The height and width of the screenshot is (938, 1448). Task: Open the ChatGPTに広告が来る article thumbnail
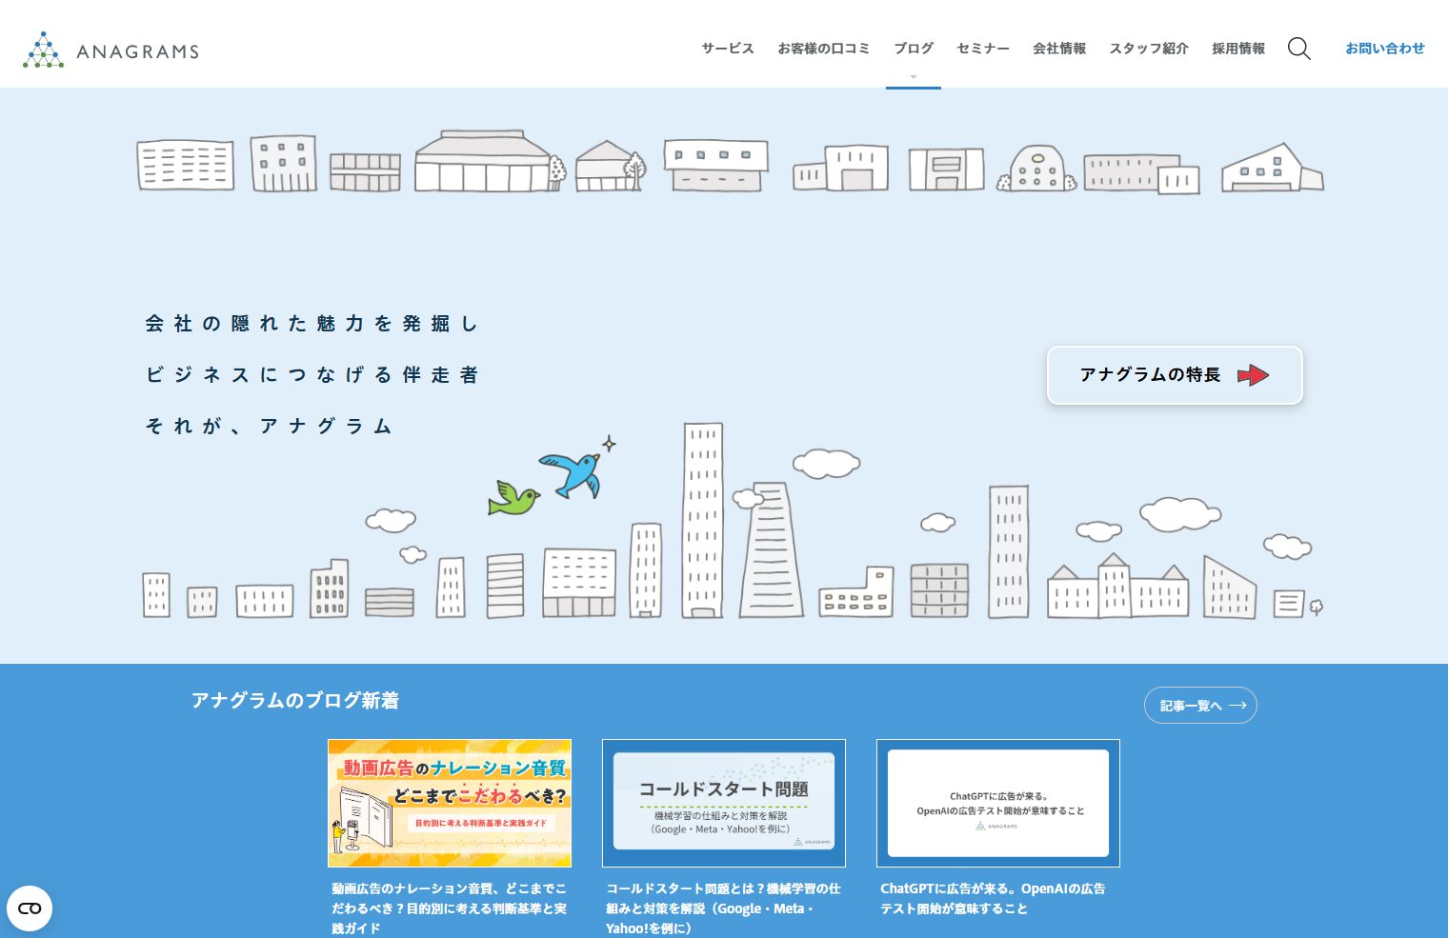(x=997, y=803)
